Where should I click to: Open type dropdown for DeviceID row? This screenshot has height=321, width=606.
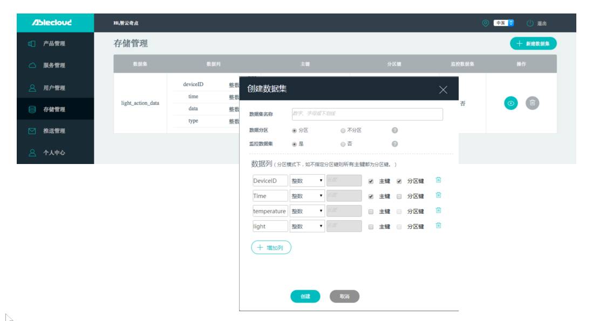coord(307,180)
